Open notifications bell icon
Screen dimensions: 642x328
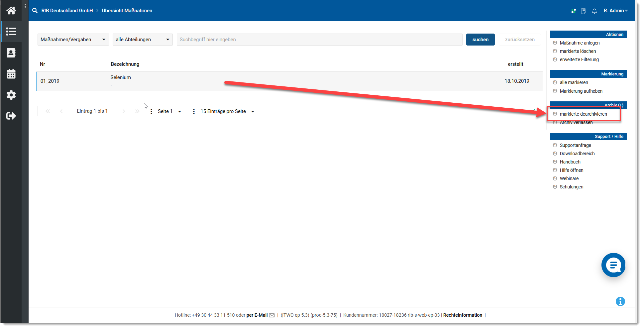[x=594, y=11]
